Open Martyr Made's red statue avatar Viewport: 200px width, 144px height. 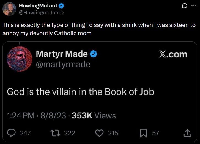tap(19, 59)
